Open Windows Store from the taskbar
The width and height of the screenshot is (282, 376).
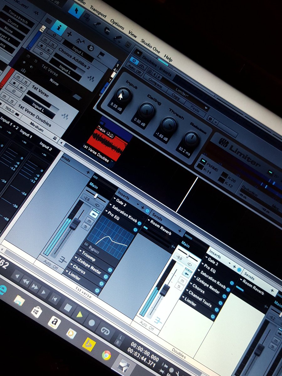37,312
